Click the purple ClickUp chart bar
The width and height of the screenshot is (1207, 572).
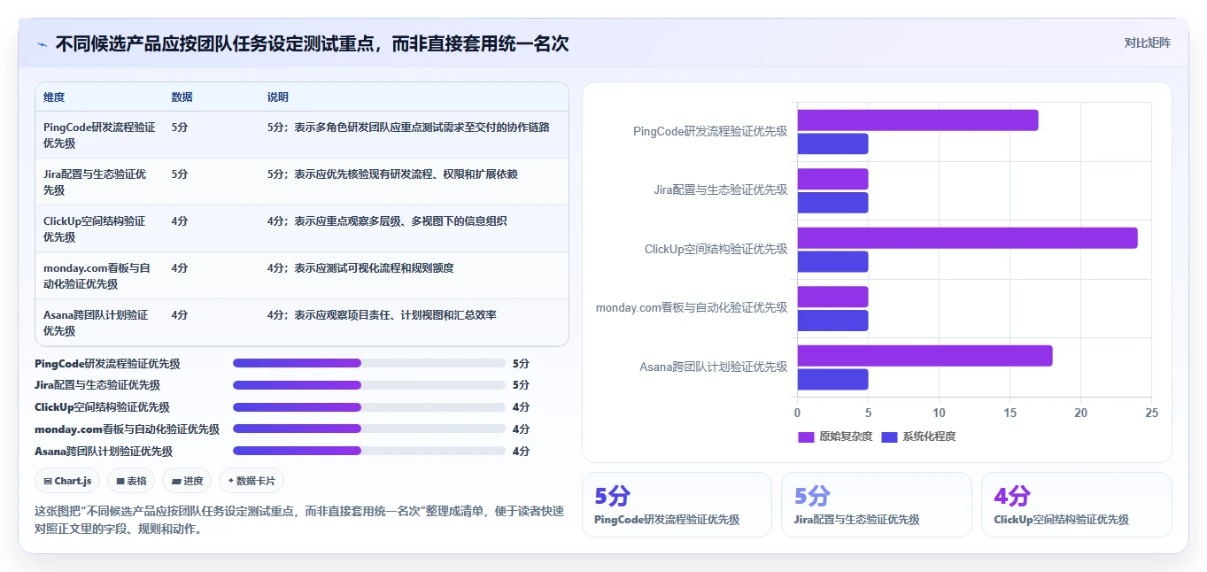tap(967, 238)
